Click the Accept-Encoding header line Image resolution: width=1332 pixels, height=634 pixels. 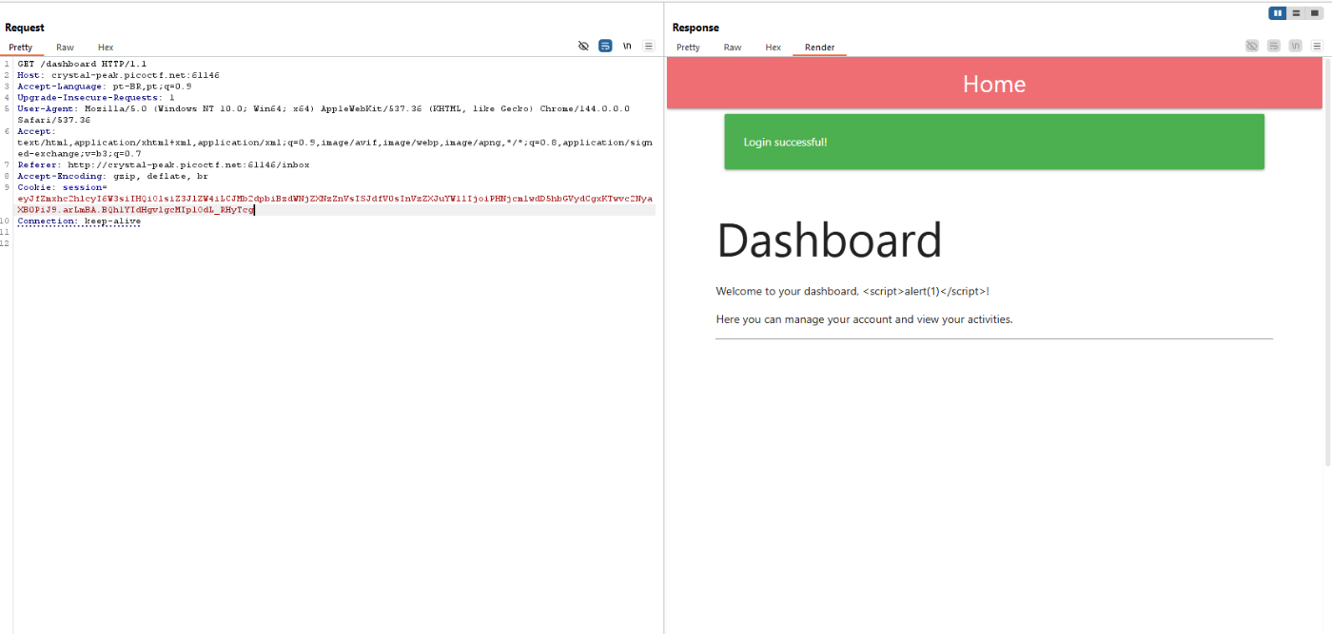(112, 176)
